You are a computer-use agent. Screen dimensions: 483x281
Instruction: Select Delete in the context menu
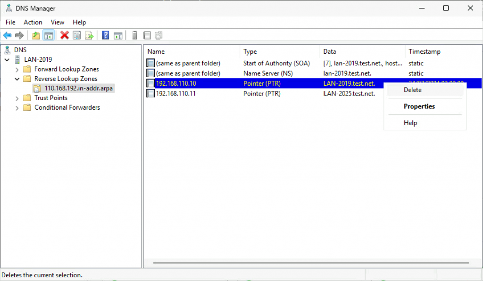pyautogui.click(x=412, y=89)
